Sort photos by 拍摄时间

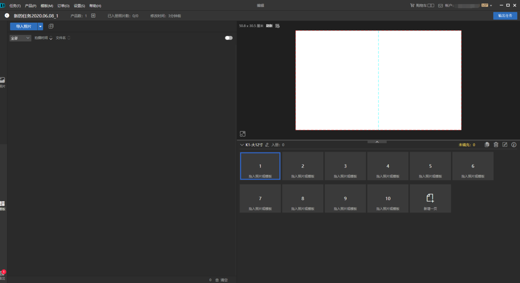43,38
